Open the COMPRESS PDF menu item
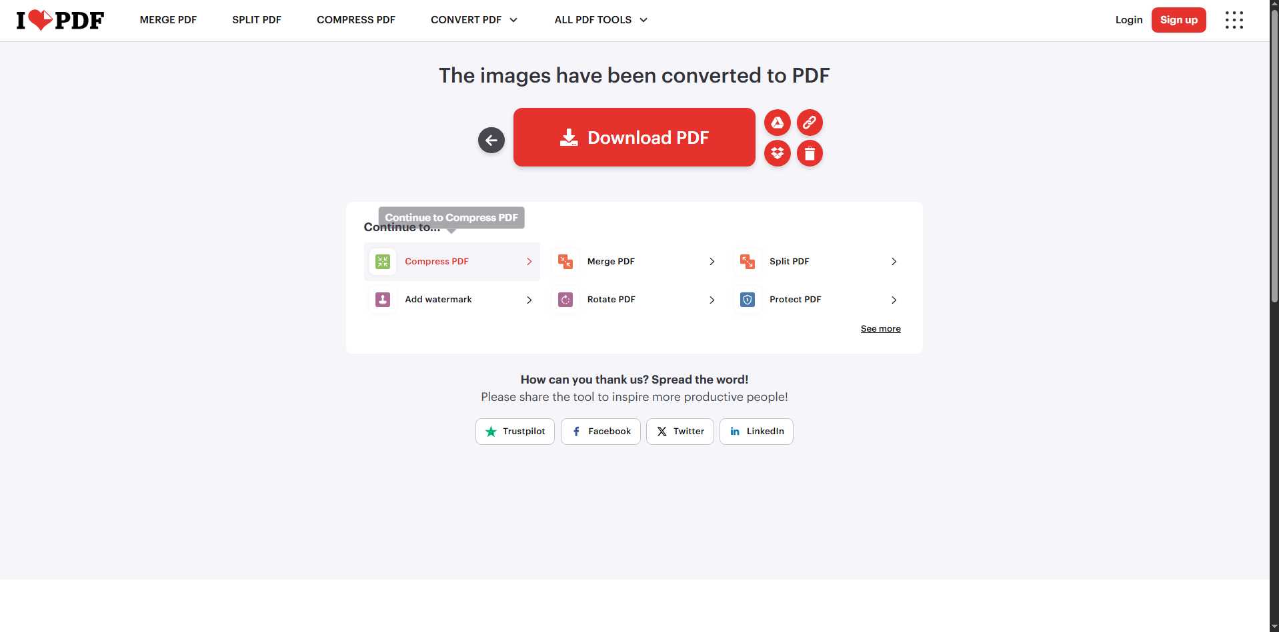The image size is (1279, 632). pos(356,20)
